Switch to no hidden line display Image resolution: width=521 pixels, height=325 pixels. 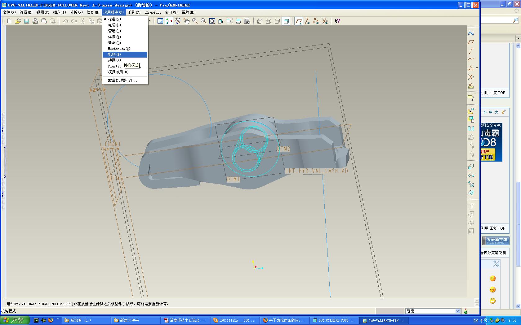tap(277, 21)
